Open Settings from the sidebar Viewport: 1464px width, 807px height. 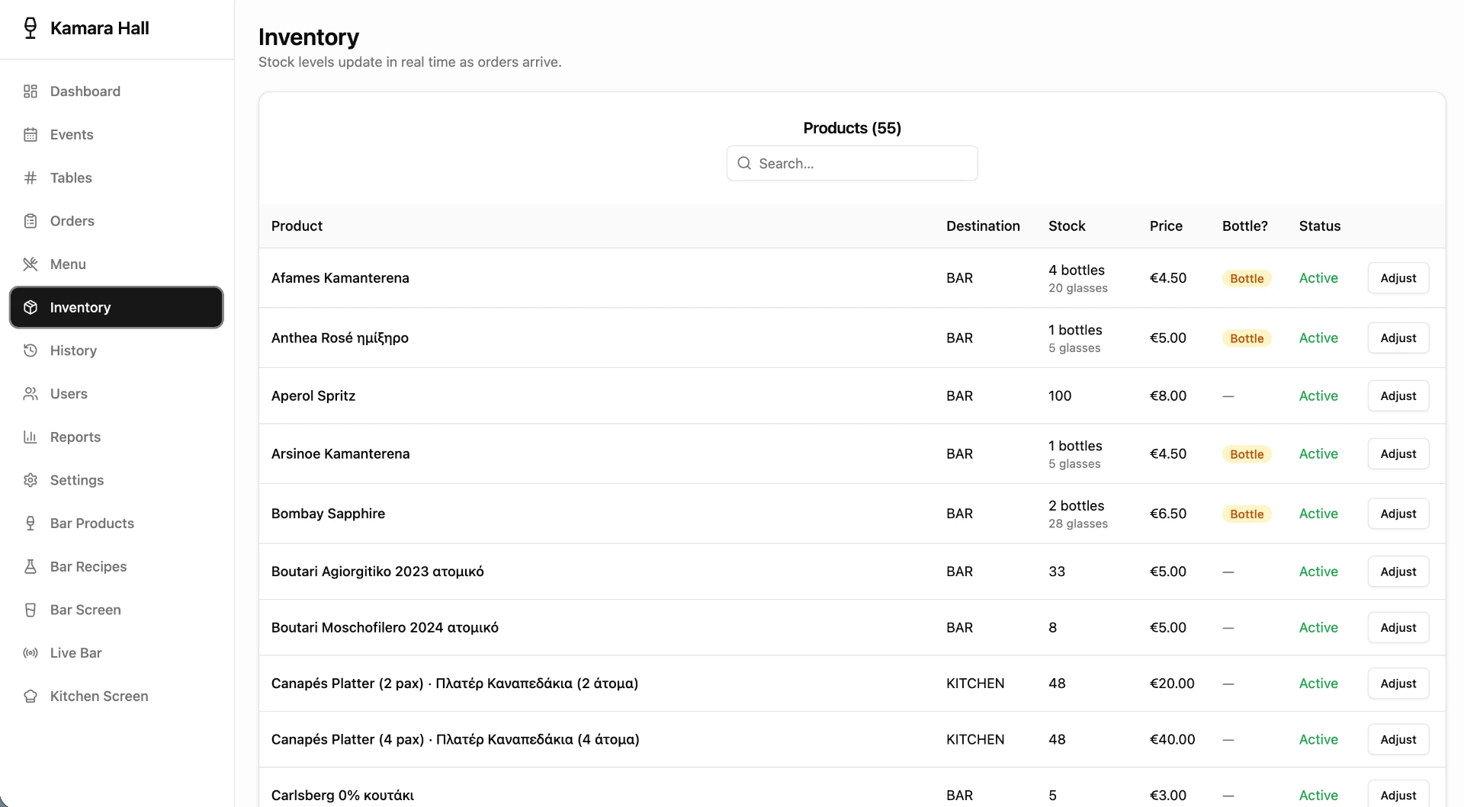116,480
